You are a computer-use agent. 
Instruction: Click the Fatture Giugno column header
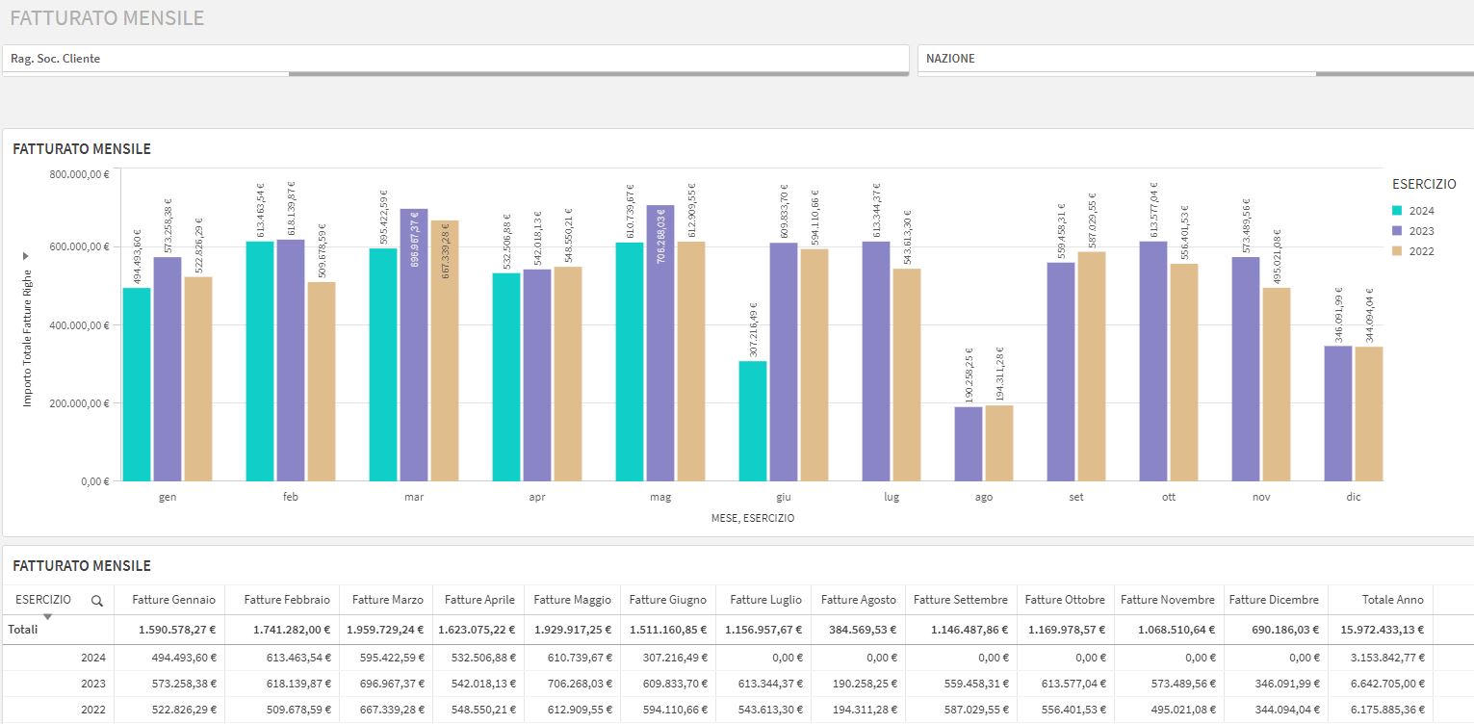click(x=667, y=600)
